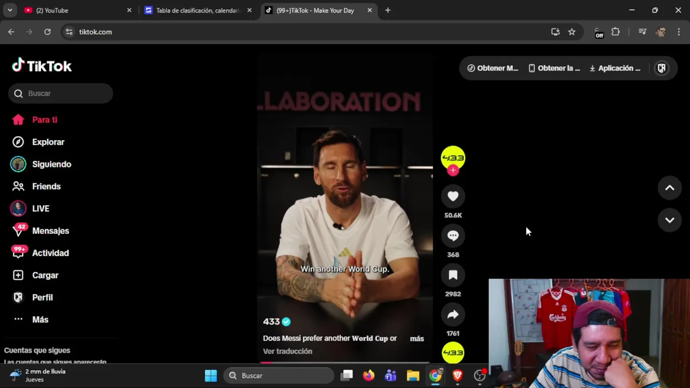This screenshot has height=388, width=690.
Task: Click the video progress bar
Action: [x=345, y=363]
